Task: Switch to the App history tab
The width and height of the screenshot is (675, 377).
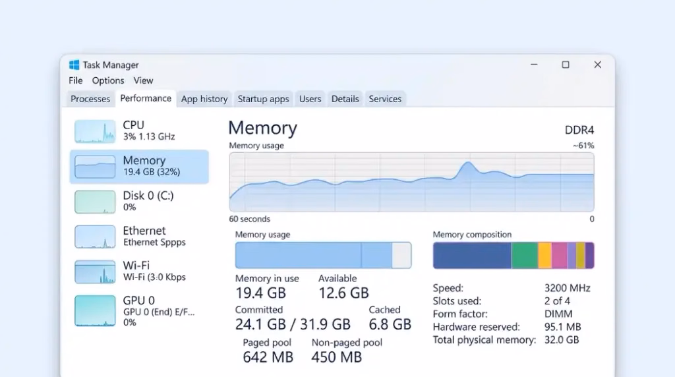Action: tap(204, 99)
